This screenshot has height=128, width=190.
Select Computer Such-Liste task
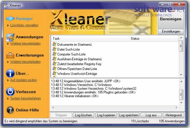coord(71,54)
